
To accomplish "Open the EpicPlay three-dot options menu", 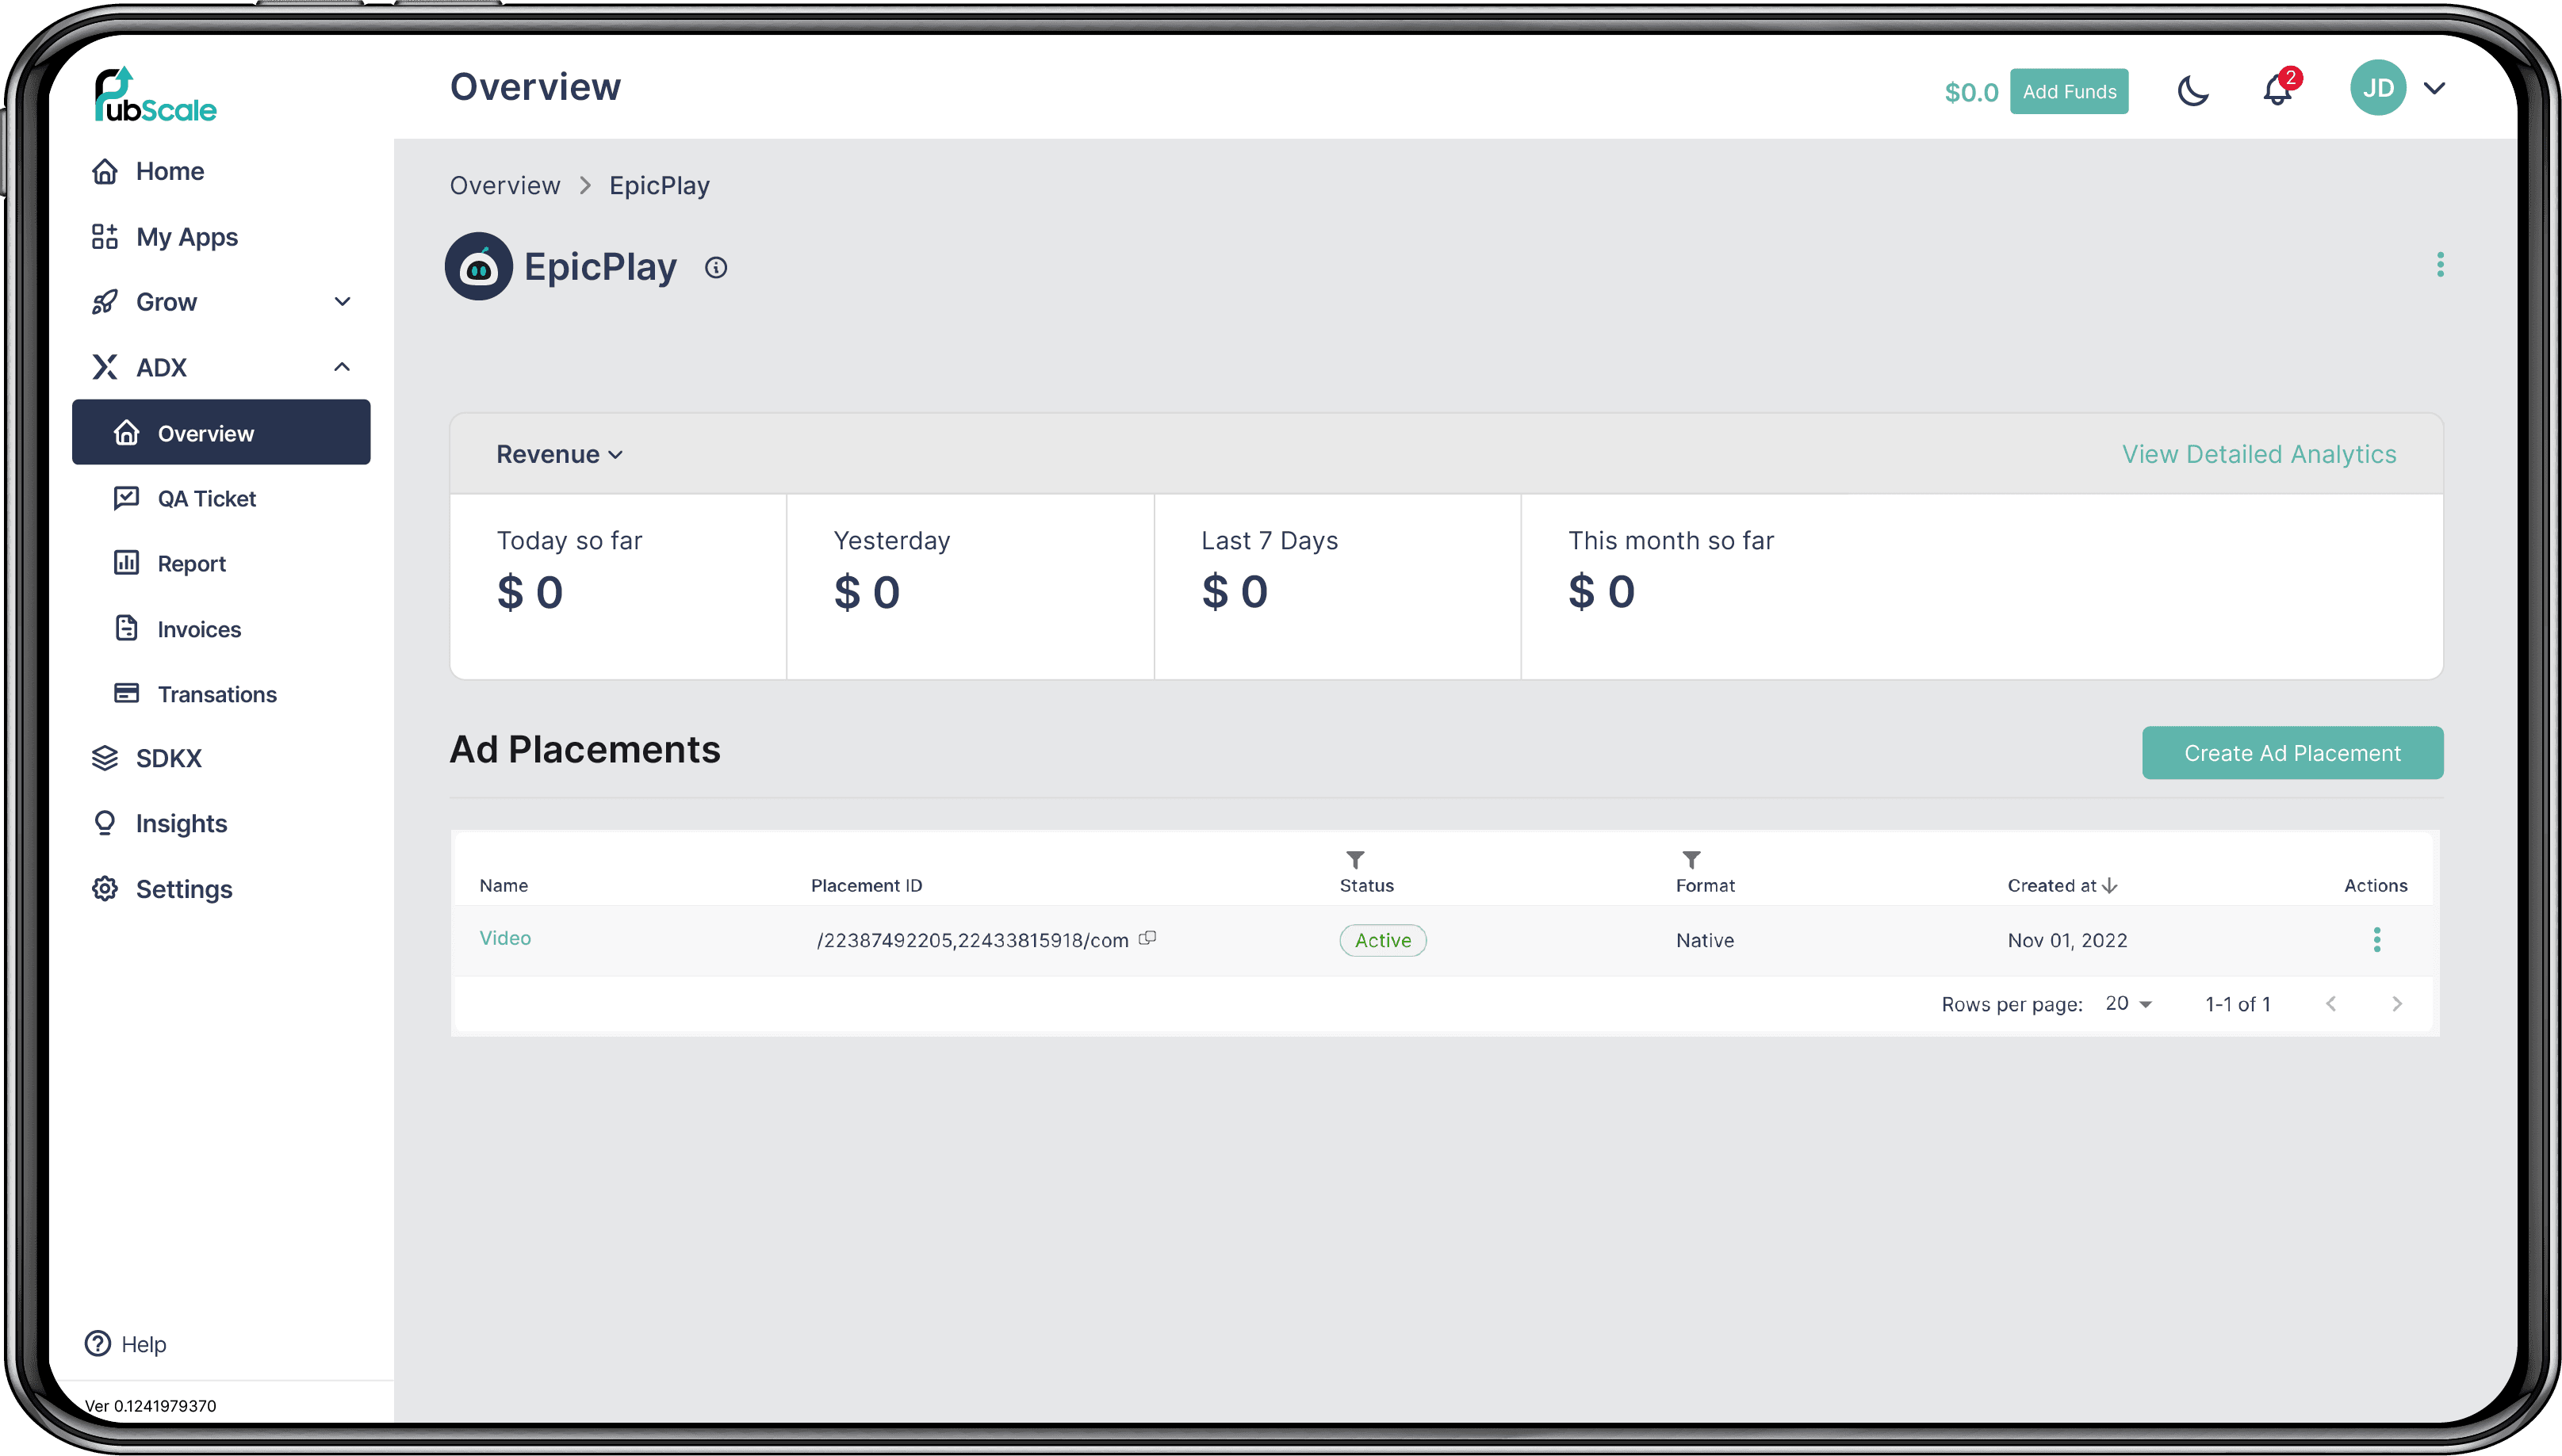I will click(x=2440, y=265).
